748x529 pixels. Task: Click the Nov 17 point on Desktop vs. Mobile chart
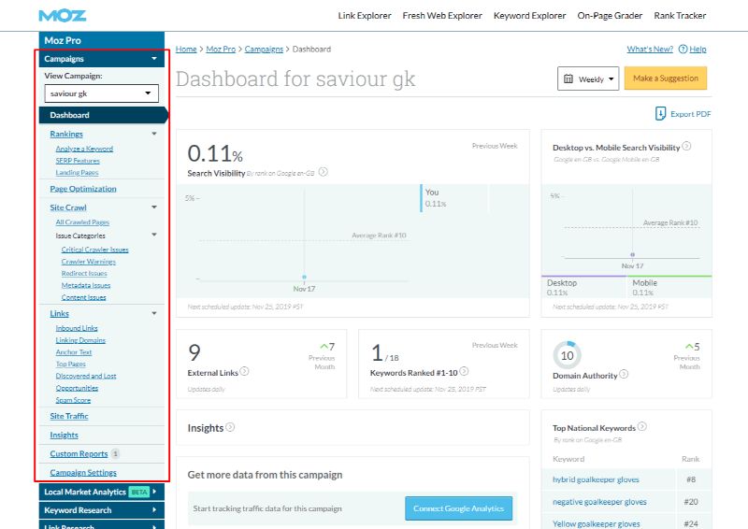(633, 255)
